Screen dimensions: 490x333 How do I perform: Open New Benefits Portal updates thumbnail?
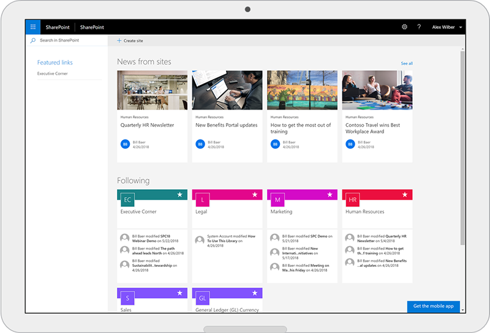(227, 90)
